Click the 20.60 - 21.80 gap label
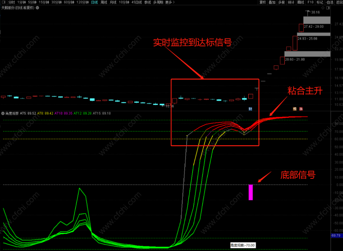343x251 pixels. [x=295, y=59]
